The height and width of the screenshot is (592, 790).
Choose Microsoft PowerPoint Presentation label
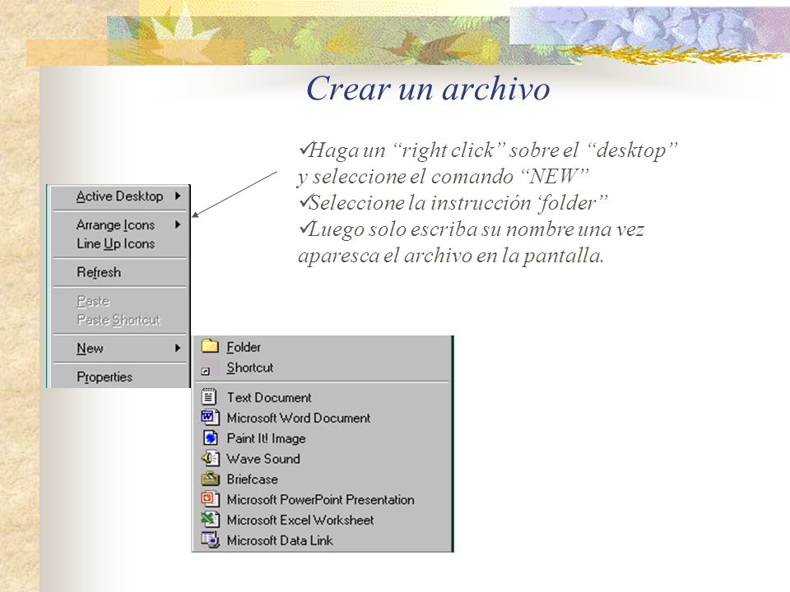[x=320, y=499]
